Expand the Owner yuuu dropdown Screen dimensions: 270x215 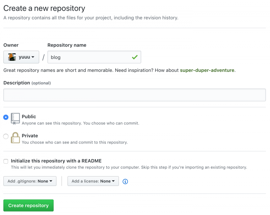coord(21,57)
